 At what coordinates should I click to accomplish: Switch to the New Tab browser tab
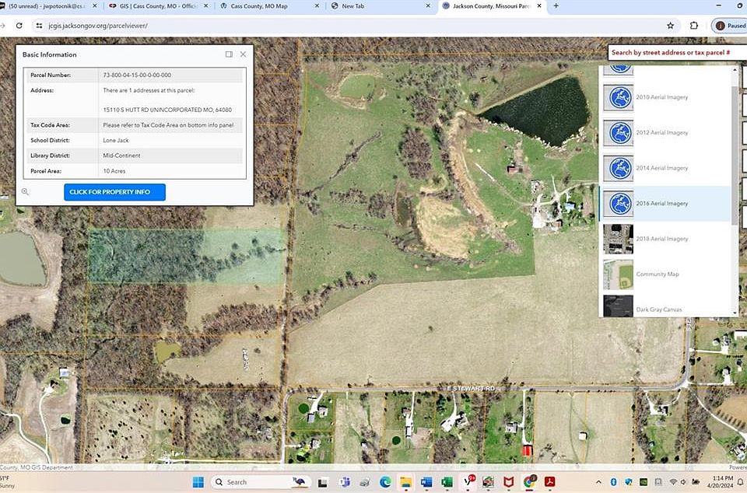coord(381,6)
